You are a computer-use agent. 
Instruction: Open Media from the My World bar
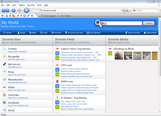pos(33,33)
